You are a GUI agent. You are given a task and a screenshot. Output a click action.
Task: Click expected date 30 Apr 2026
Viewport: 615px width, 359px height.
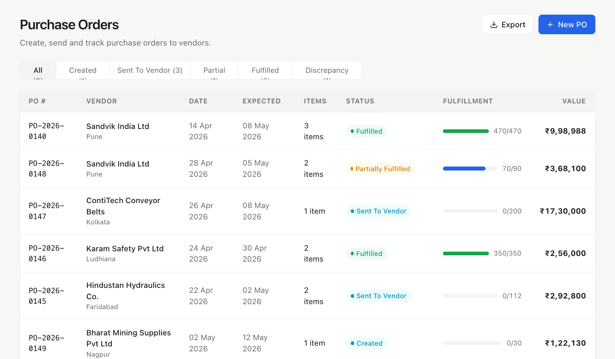point(255,253)
